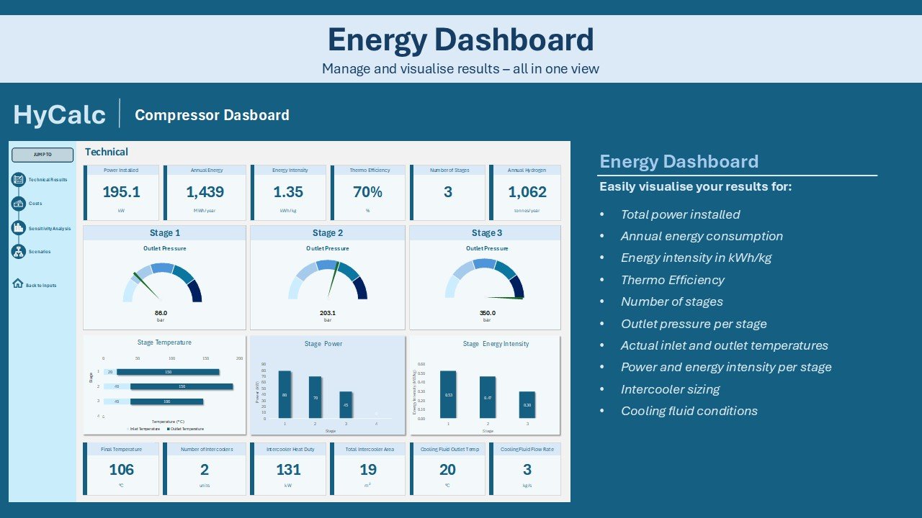The width and height of the screenshot is (922, 518).
Task: Click the Stage 3 Energy Intensity bar
Action: [527, 405]
